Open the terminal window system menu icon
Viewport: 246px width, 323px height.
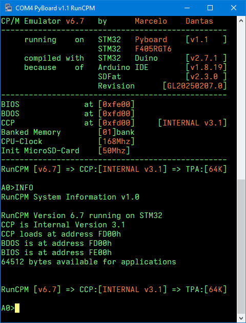coord(8,8)
